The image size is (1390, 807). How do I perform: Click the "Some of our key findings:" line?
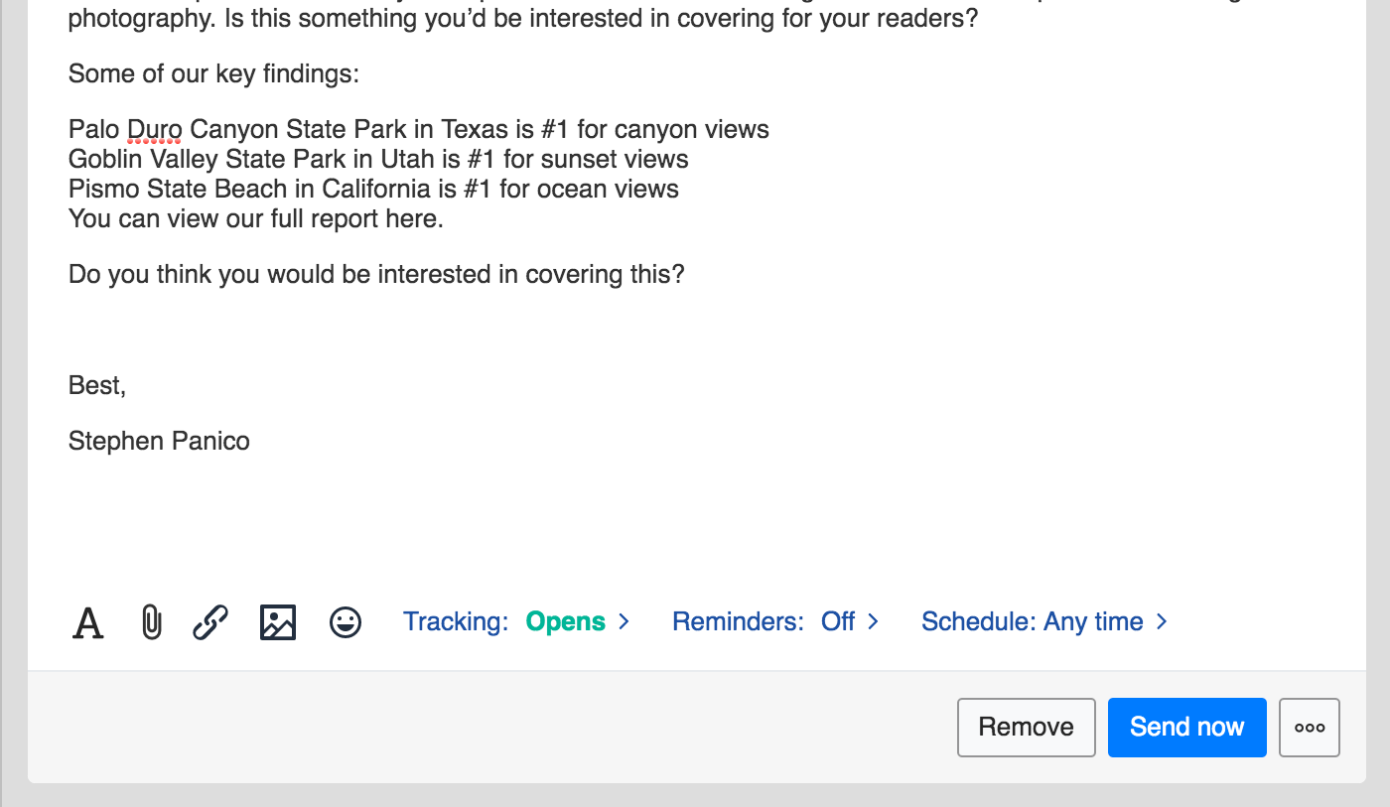click(213, 74)
